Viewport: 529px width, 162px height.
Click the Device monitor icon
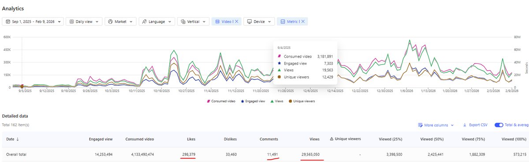[249, 21]
